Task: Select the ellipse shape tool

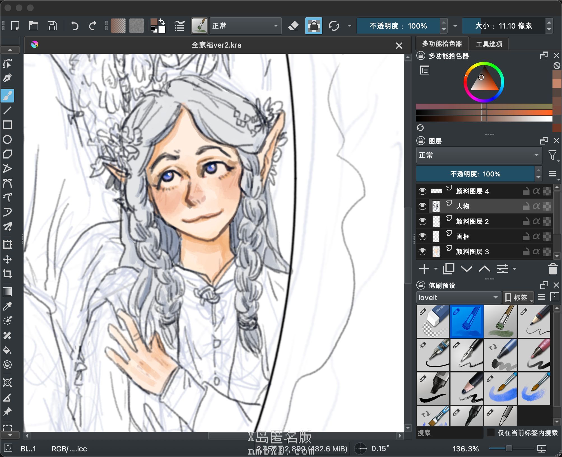Action: (x=7, y=139)
